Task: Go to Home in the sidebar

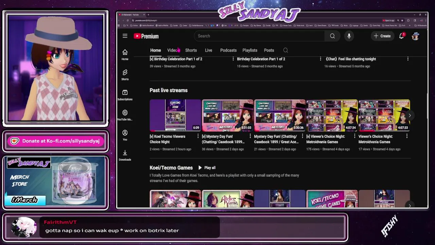Action: 125,54
